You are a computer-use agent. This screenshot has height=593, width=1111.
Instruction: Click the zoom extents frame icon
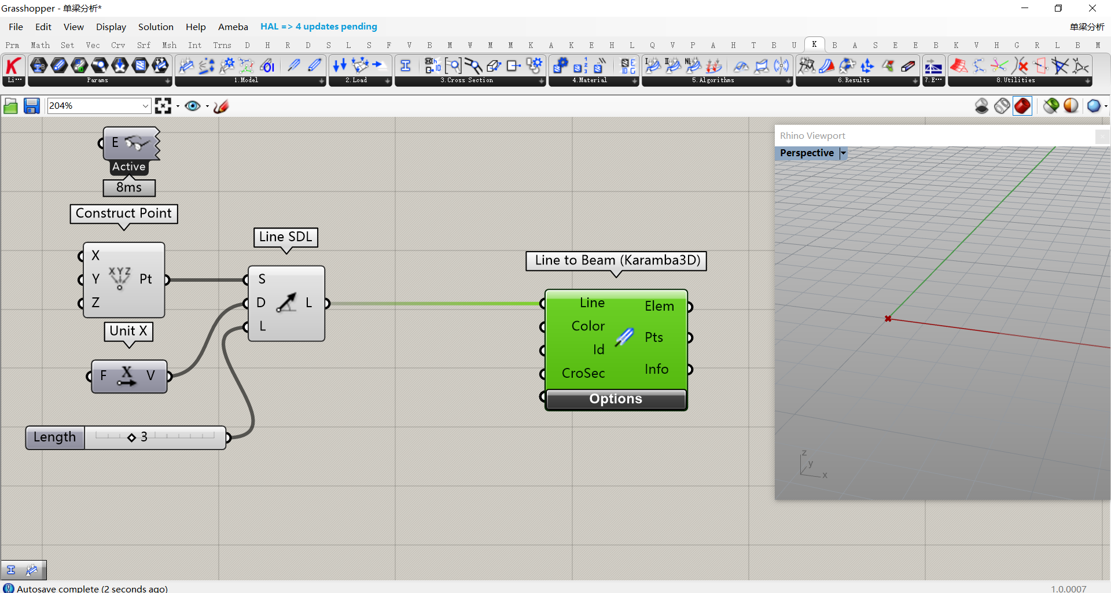tap(163, 106)
